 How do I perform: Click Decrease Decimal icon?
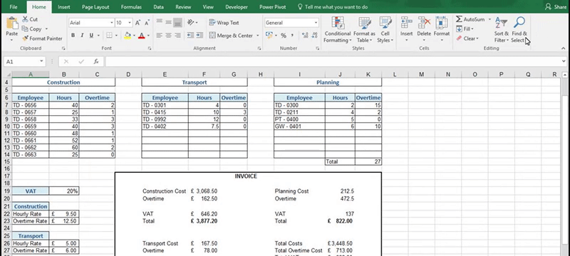(313, 36)
